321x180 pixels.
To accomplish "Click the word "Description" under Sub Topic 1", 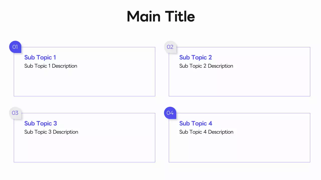I will [64, 66].
